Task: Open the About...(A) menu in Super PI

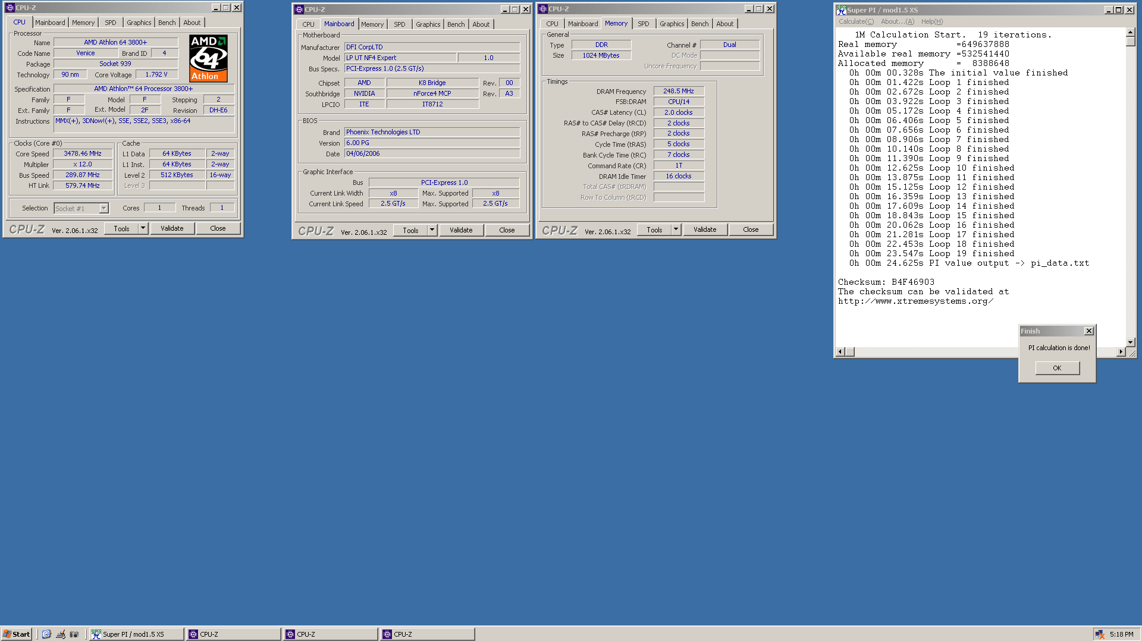Action: [898, 21]
